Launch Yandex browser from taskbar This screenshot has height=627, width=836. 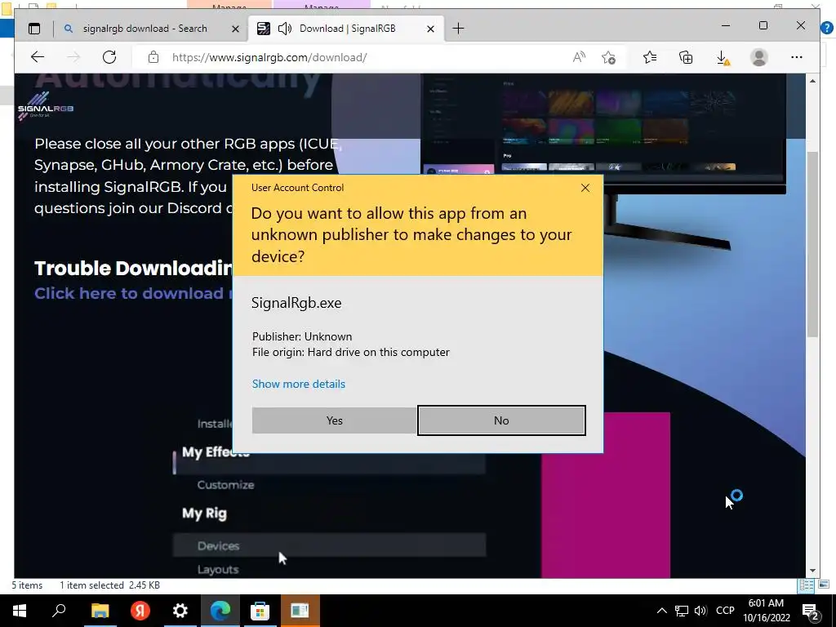pyautogui.click(x=140, y=611)
